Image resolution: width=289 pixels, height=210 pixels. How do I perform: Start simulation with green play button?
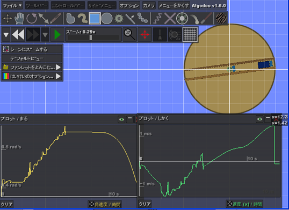(x=57, y=34)
